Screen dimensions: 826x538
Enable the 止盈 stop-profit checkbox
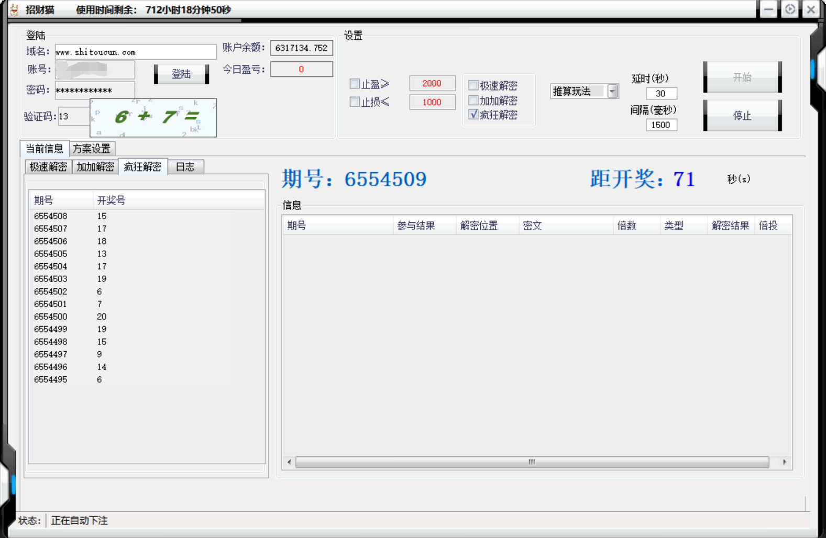(x=355, y=84)
